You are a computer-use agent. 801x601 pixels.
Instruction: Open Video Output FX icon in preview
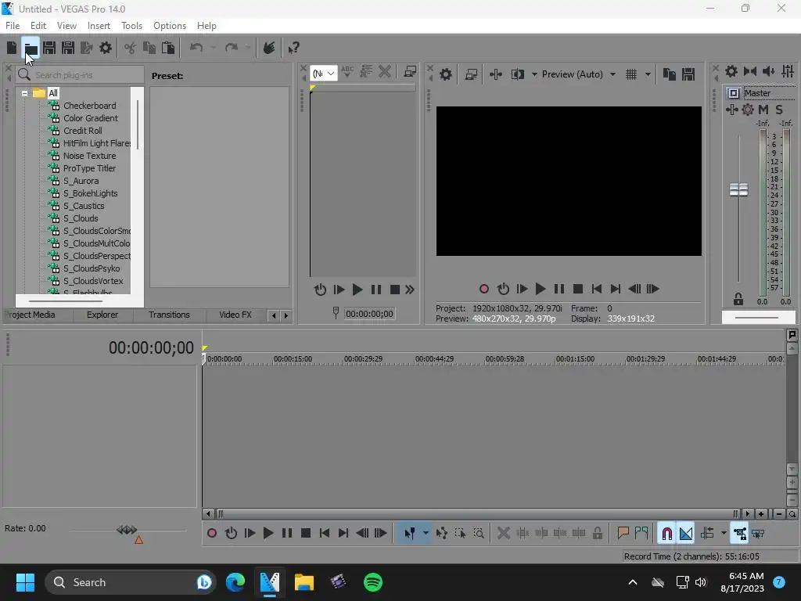click(495, 74)
